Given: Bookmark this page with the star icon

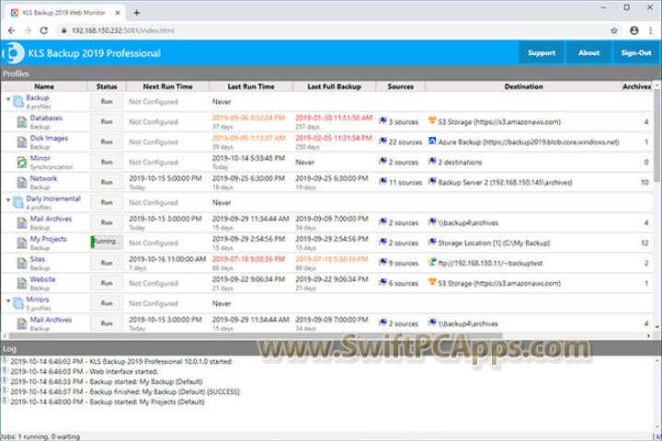Looking at the screenshot, I should point(614,30).
